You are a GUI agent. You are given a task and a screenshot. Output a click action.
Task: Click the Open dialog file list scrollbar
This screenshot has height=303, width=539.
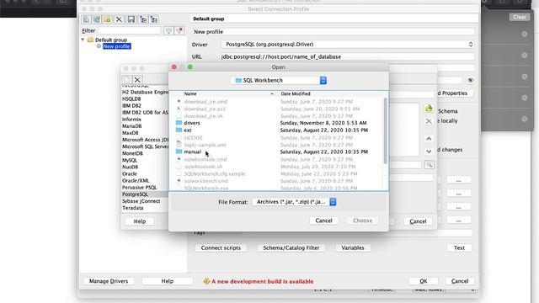coord(386,130)
